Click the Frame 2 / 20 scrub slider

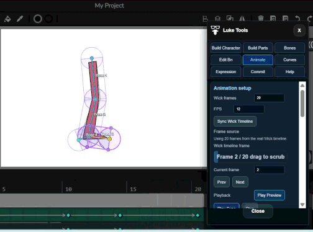coord(250,157)
